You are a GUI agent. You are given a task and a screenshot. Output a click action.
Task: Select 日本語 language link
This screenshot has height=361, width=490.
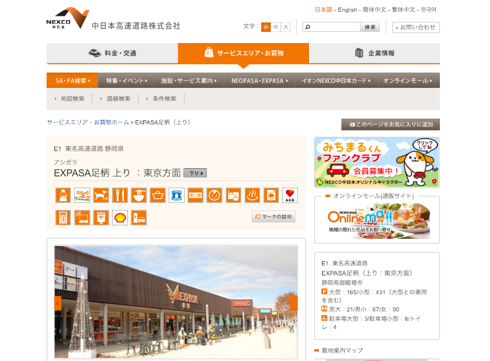coord(324,9)
